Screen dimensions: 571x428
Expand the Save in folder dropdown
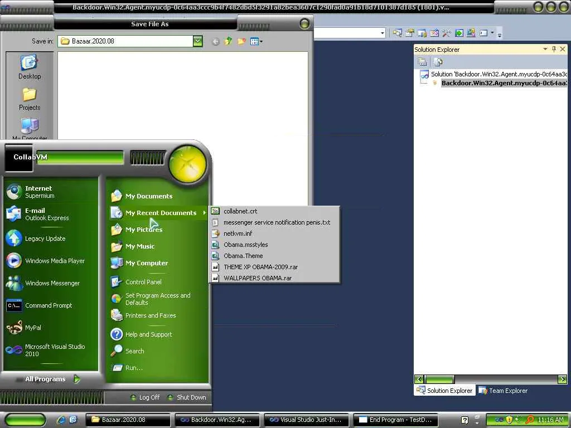(197, 41)
